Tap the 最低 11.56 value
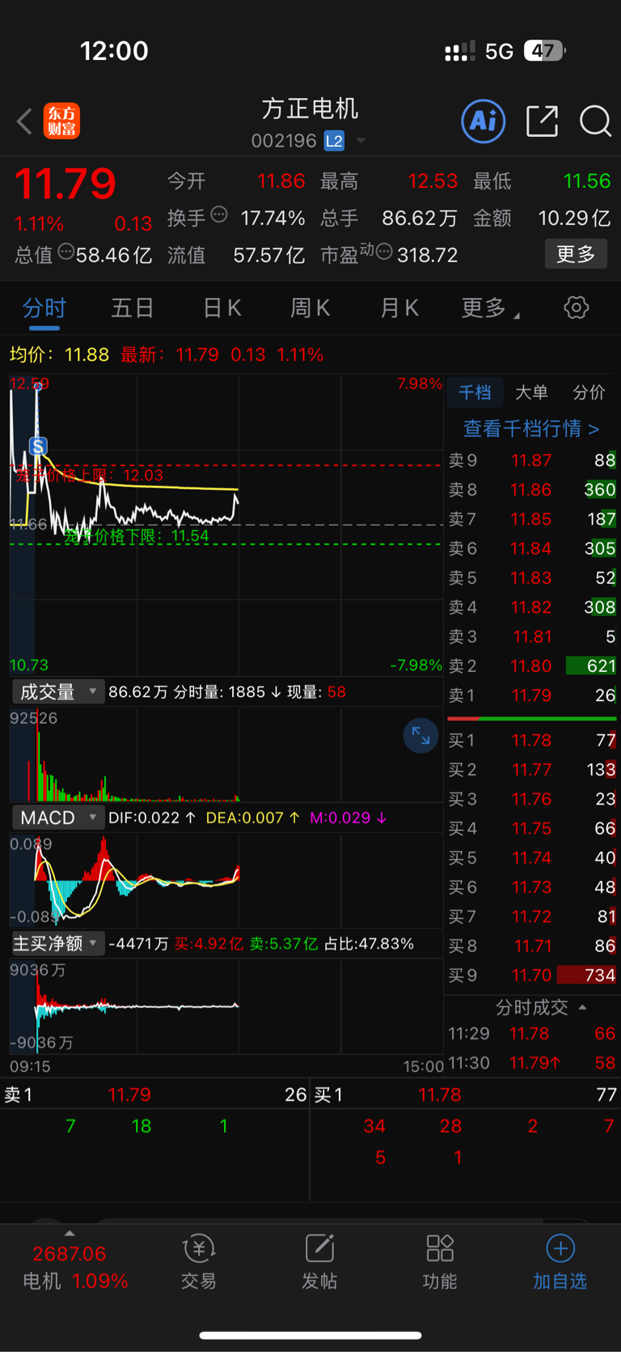Image resolution: width=621 pixels, height=1352 pixels. click(x=587, y=181)
